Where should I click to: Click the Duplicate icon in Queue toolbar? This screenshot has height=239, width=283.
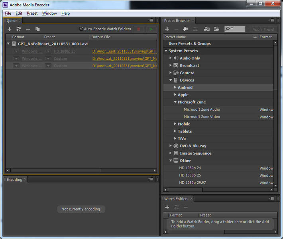(x=37, y=29)
